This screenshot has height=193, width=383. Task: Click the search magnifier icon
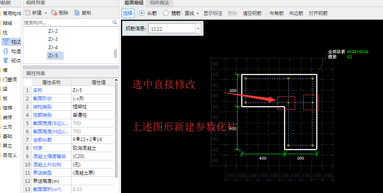[x=115, y=22]
